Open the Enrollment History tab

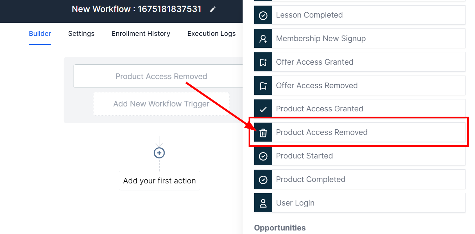point(141,34)
